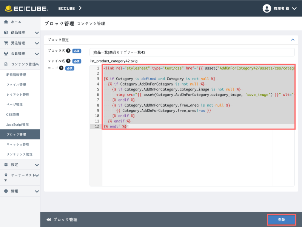Click line number 3 in editor gutter
Screen dimensions: 302x227
pyautogui.click(x=98, y=79)
